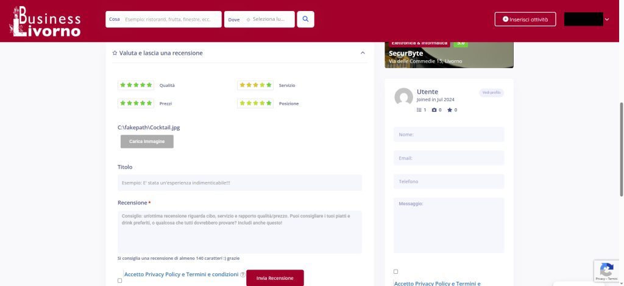Click the 'Carica Immagine' upload button

click(x=147, y=141)
